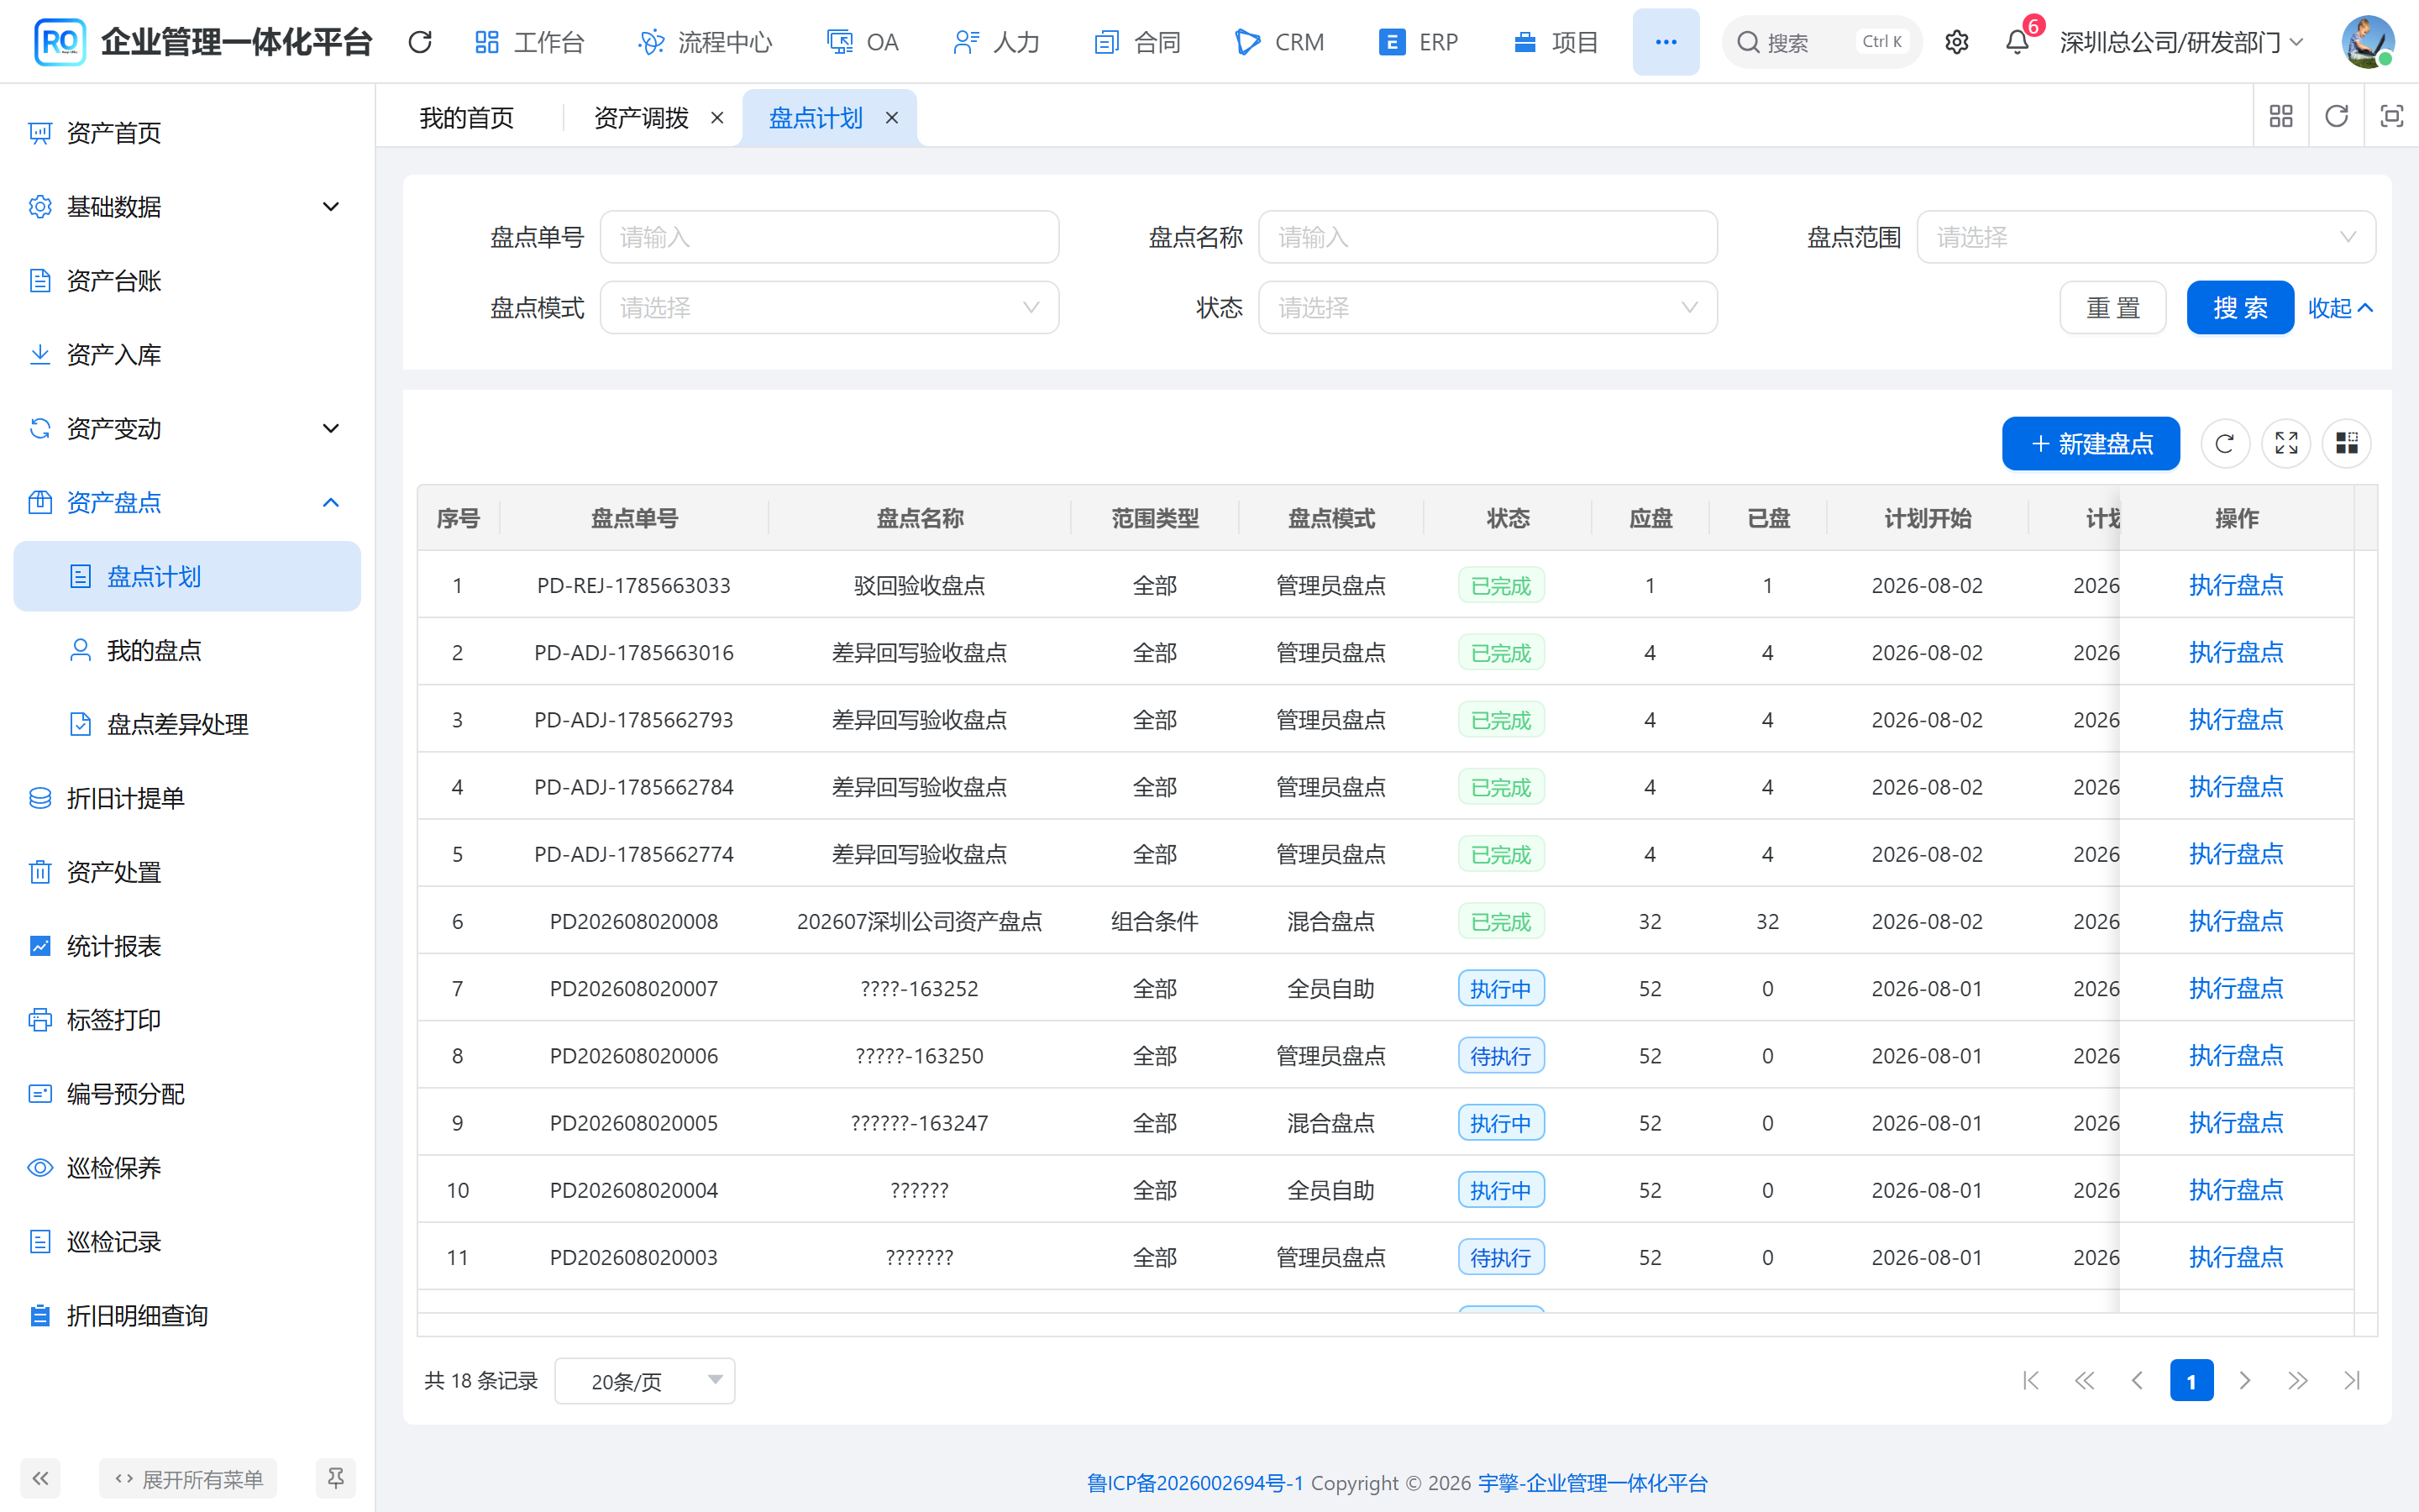This screenshot has width=2419, height=1512.
Task: Click the 搜索 button
Action: 2240,308
